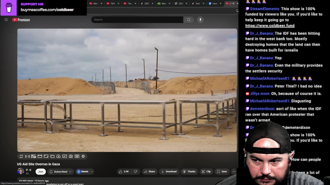
Task: Click the buymeacoffee.com/coldbeer text
Action: (x=47, y=10)
